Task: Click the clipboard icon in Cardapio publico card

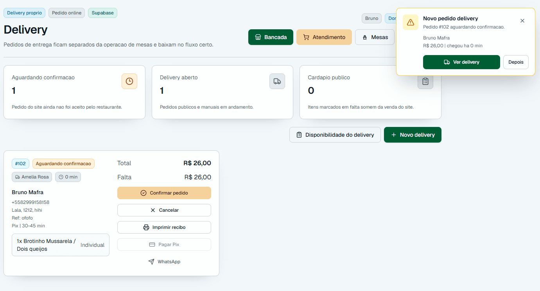Action: pos(425,81)
